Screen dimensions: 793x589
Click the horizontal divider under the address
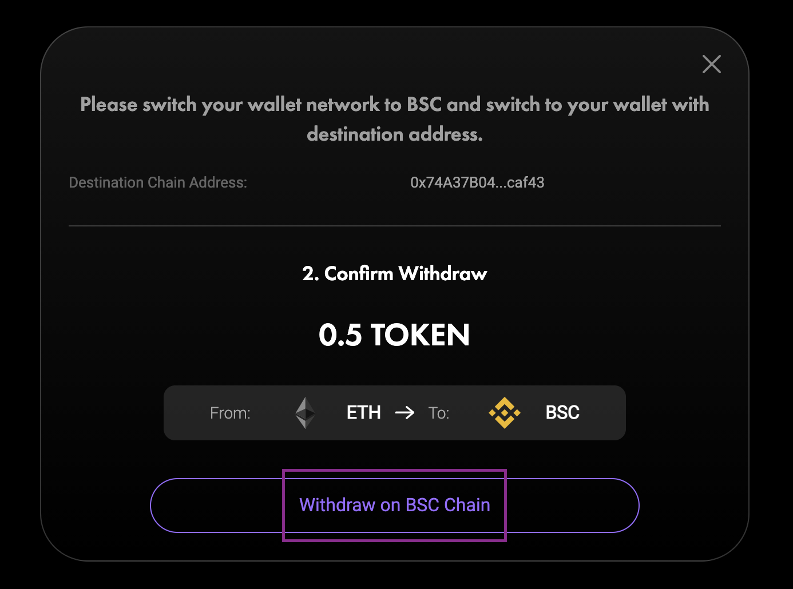coord(395,226)
